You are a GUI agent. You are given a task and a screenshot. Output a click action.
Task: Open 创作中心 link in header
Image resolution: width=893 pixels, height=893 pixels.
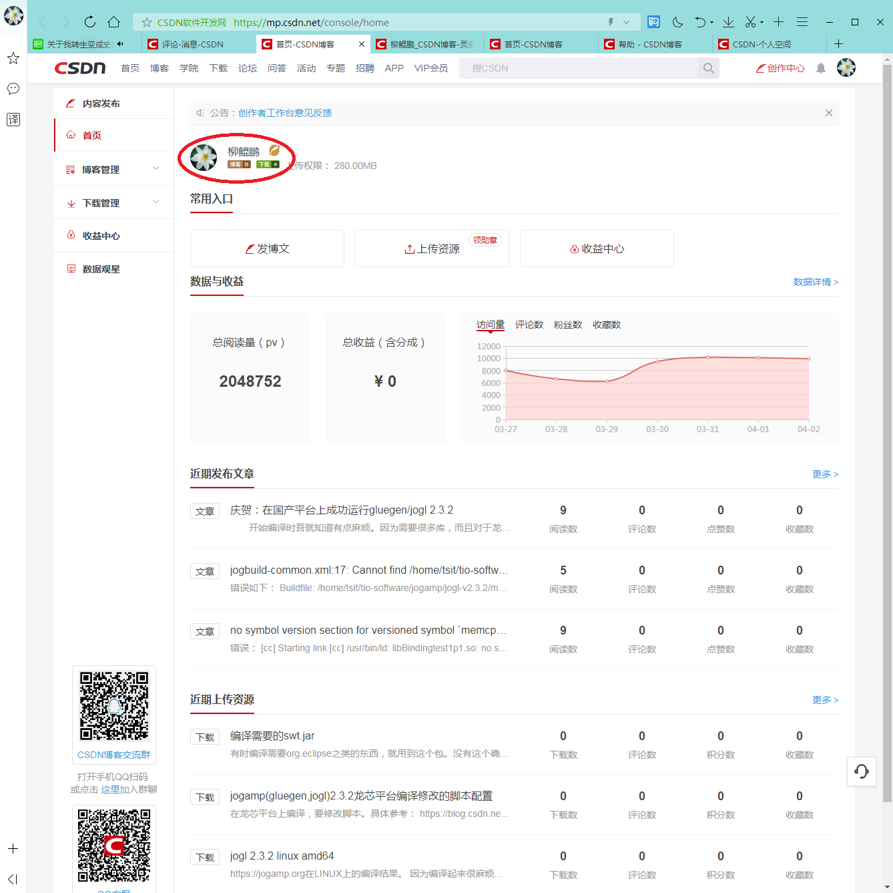(x=780, y=68)
